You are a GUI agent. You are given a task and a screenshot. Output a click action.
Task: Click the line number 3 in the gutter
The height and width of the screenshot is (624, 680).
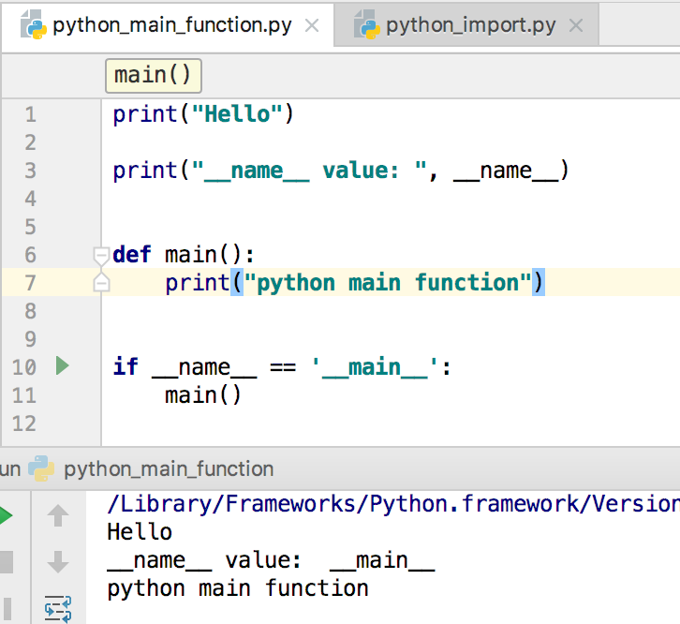(x=30, y=171)
